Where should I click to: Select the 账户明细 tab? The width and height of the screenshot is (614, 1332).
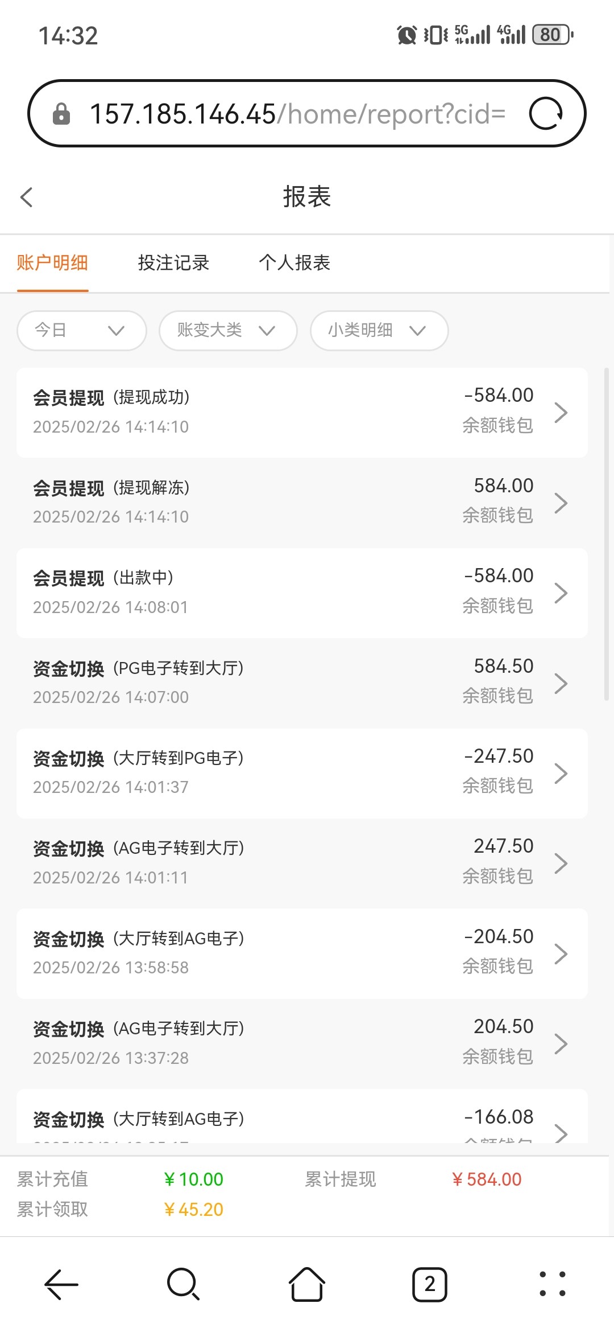click(x=52, y=263)
